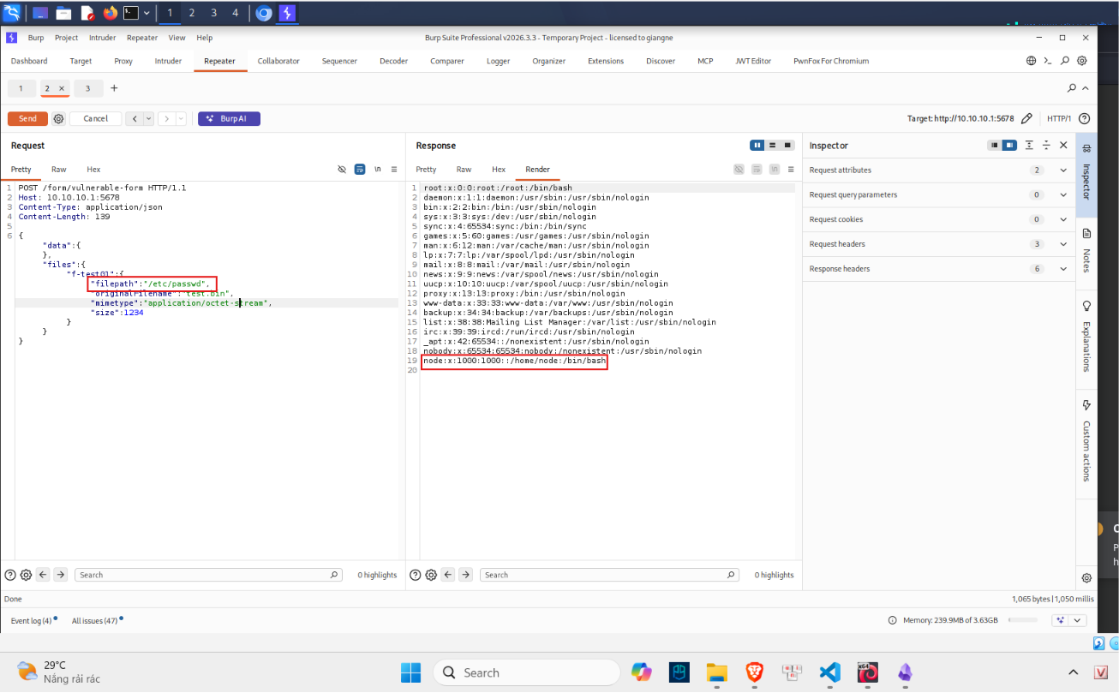Open Event log (4)
This screenshot has width=1119, height=693.
(33, 620)
